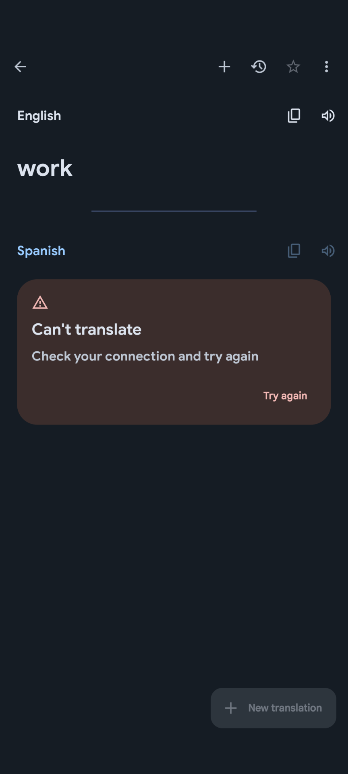The height and width of the screenshot is (774, 348).
Task: Start a New translation
Action: [x=273, y=708]
